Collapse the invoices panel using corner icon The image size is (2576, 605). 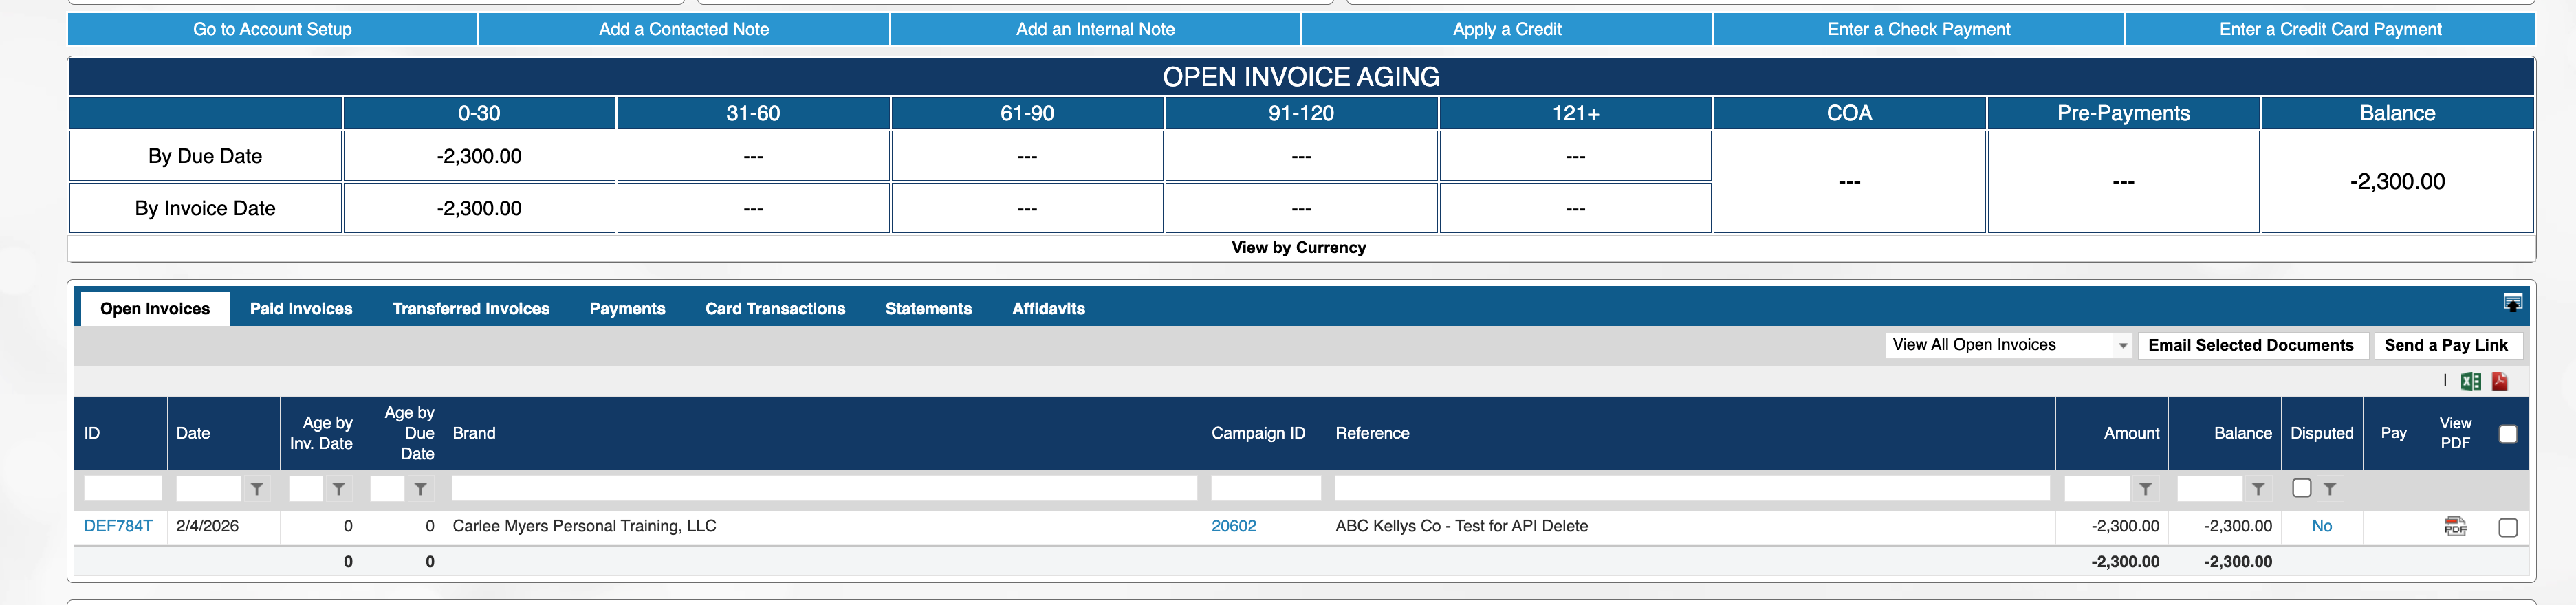[2512, 302]
